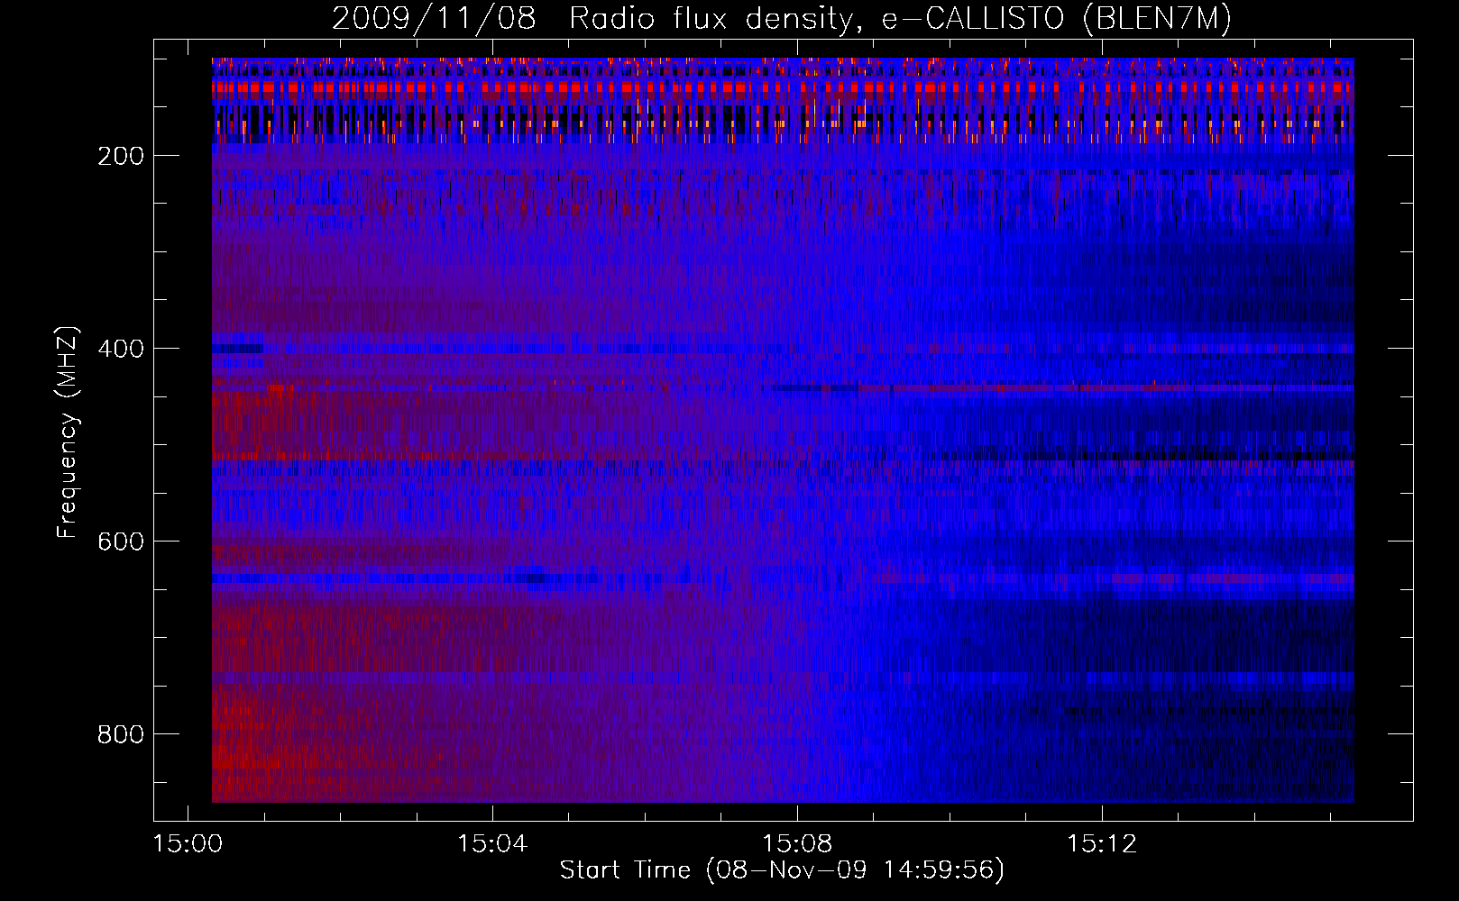
Task: Click the '15:00' time tick label
Action: [x=188, y=844]
